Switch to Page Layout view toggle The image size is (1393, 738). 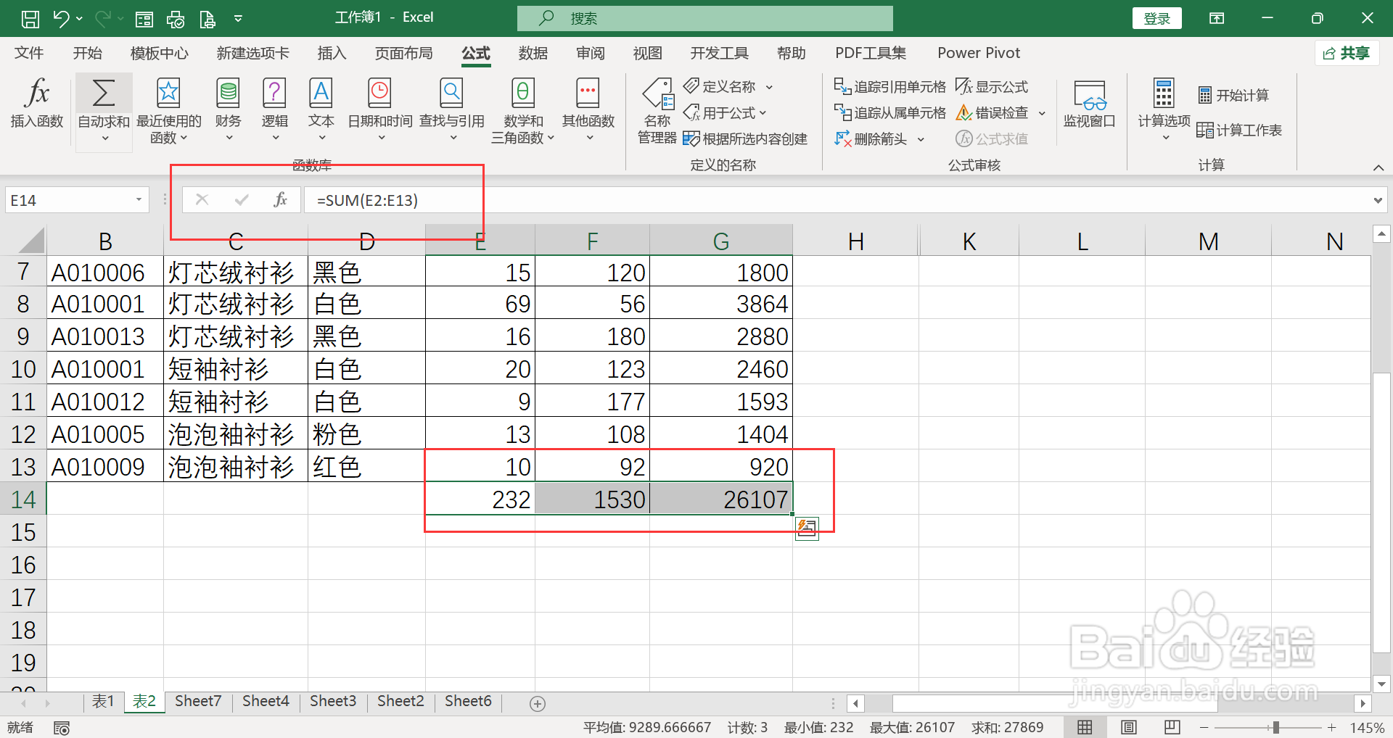1129,727
